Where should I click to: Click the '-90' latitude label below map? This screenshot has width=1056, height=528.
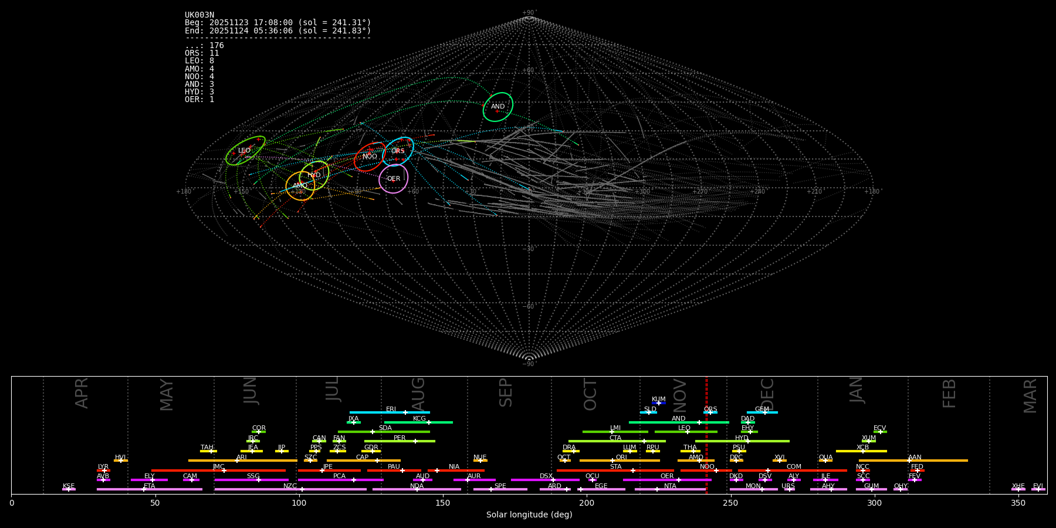(529, 364)
